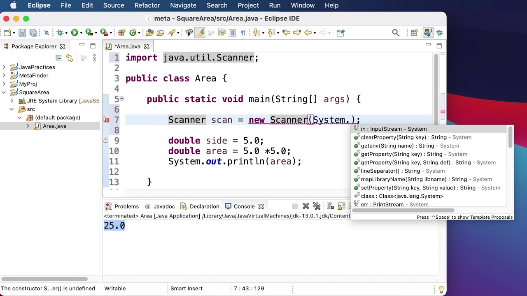
Task: Click the Previous Annotation arrow icon
Action: pos(271,33)
